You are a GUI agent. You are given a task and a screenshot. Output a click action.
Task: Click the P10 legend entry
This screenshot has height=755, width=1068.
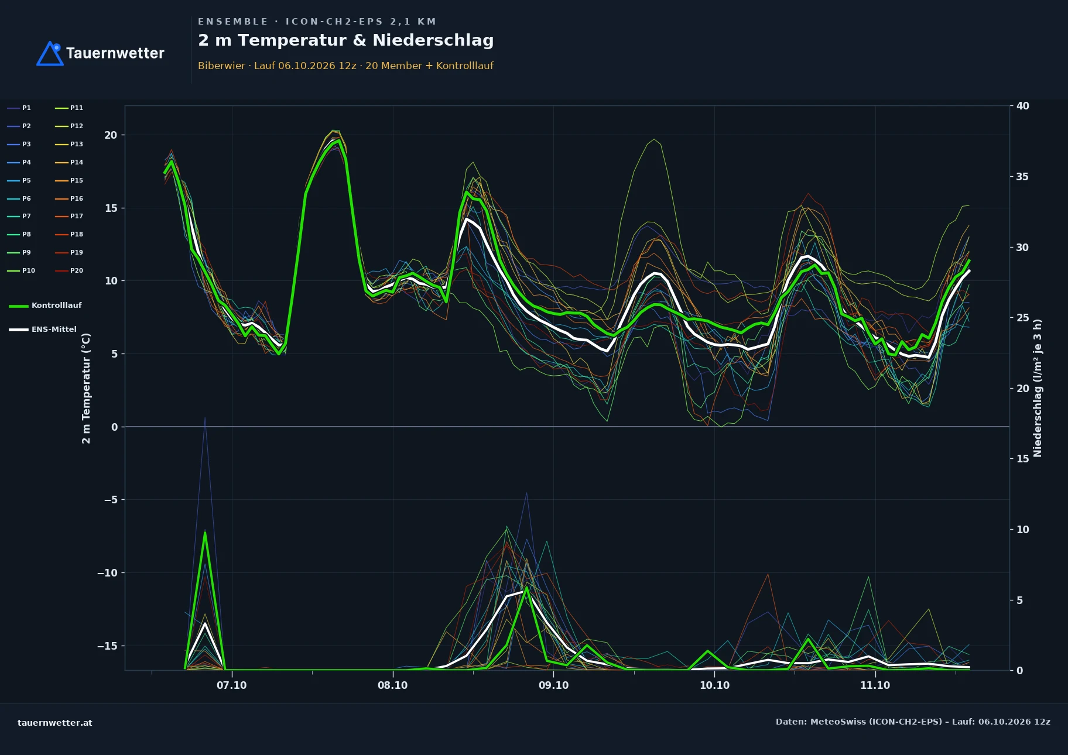21,270
